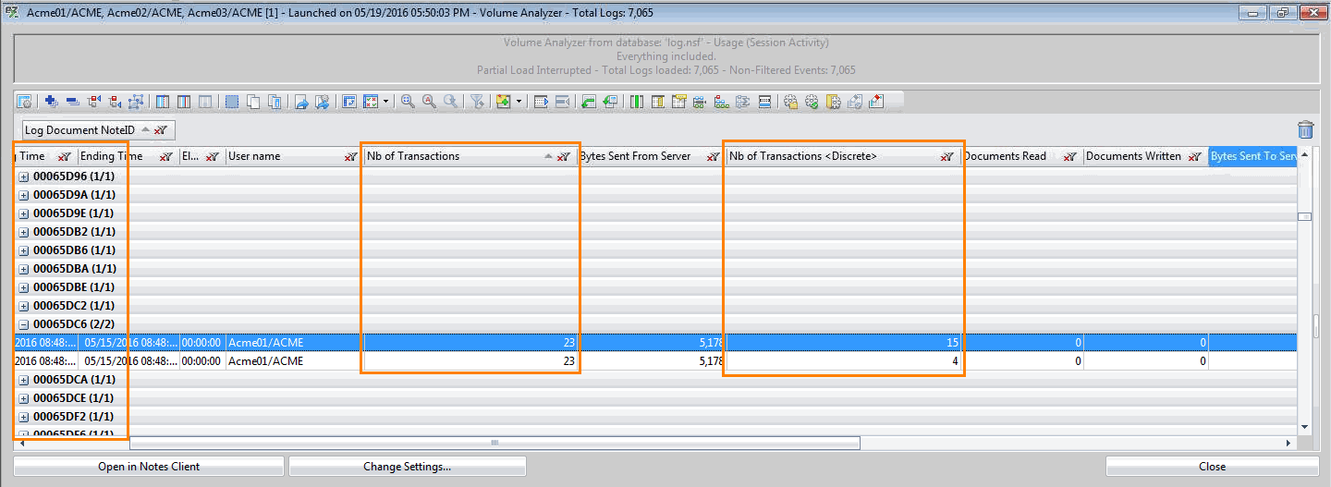Click the horizontal scrollbar thumb
Image resolution: width=1331 pixels, height=487 pixels.
(x=495, y=444)
